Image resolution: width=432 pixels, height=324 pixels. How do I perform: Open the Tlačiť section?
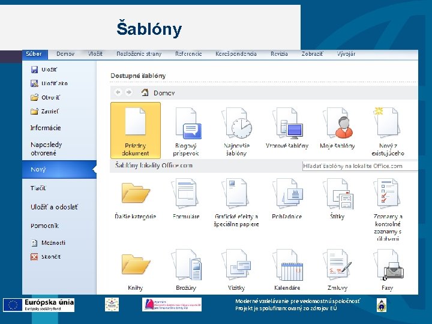tap(38, 188)
